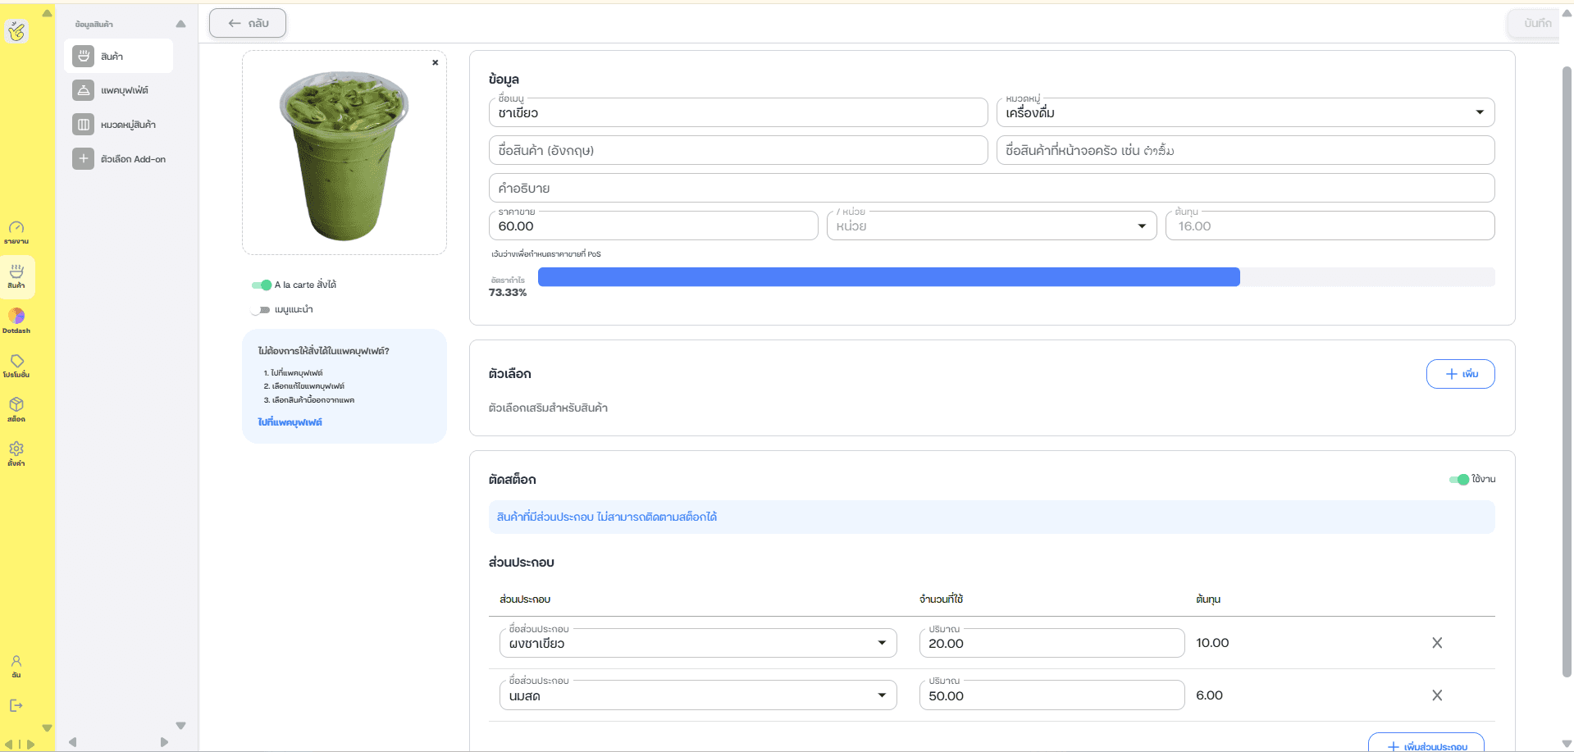The height and width of the screenshot is (752, 1574).
Task: Select ตัวเลือก Add-on menu item
Action: click(118, 159)
